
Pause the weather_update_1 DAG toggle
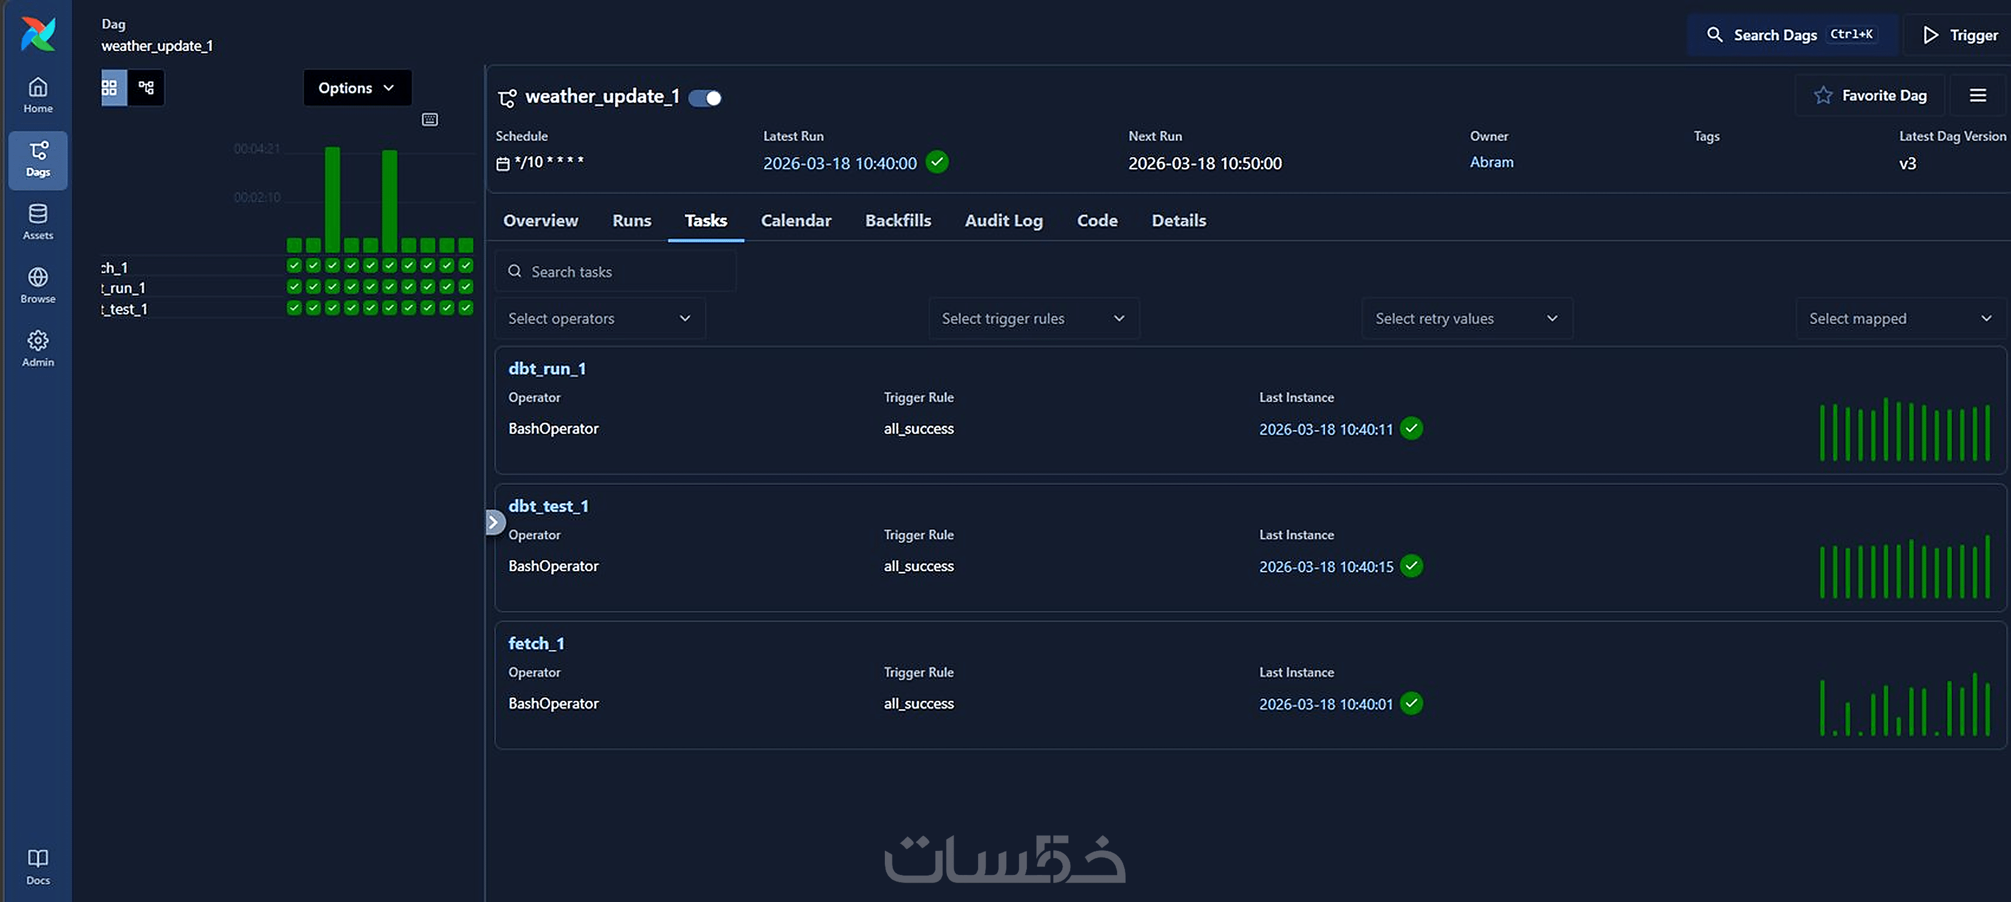pyautogui.click(x=705, y=97)
